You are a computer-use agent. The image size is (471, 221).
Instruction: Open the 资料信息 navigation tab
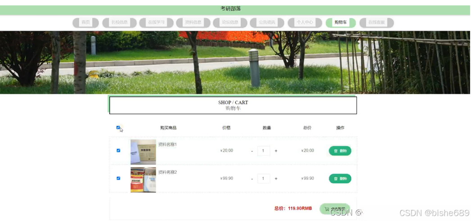pyautogui.click(x=193, y=23)
